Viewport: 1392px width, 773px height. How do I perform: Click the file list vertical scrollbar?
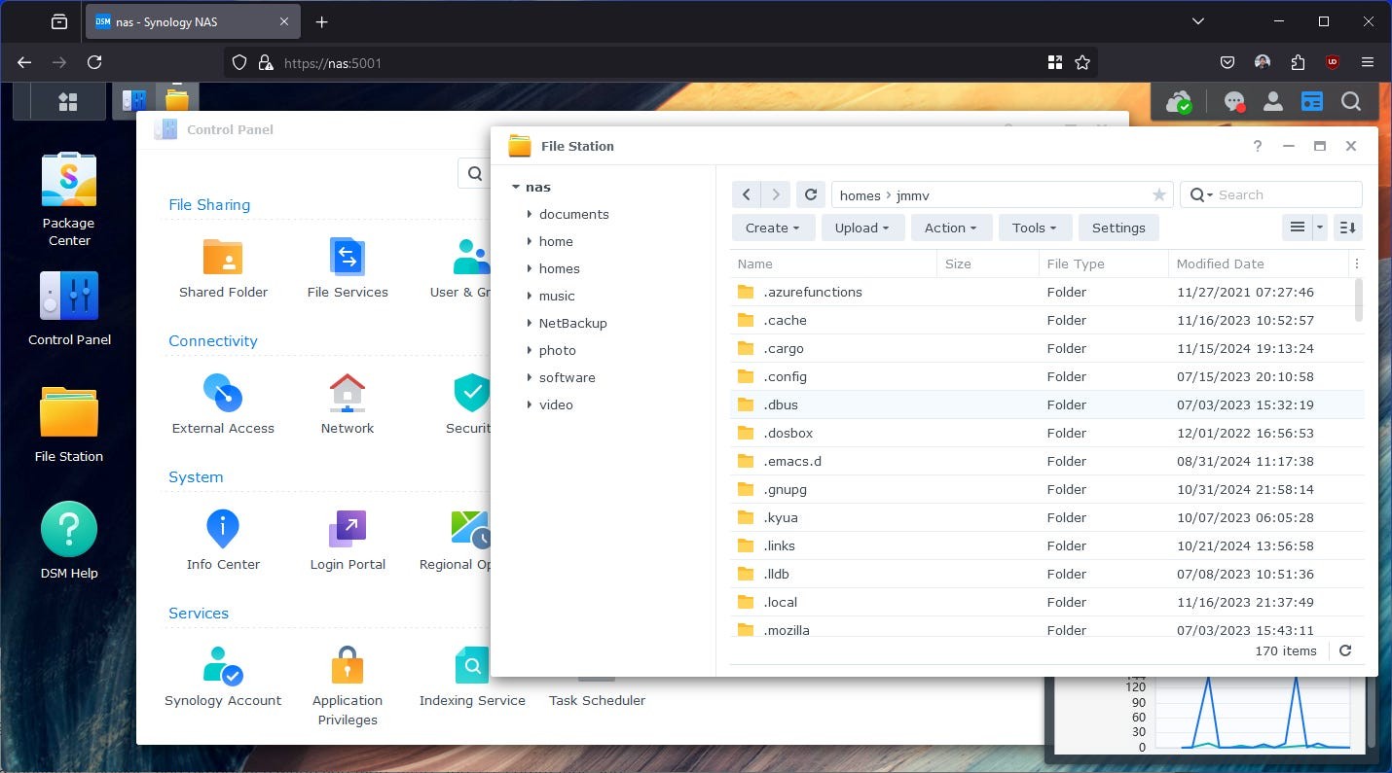[x=1359, y=300]
